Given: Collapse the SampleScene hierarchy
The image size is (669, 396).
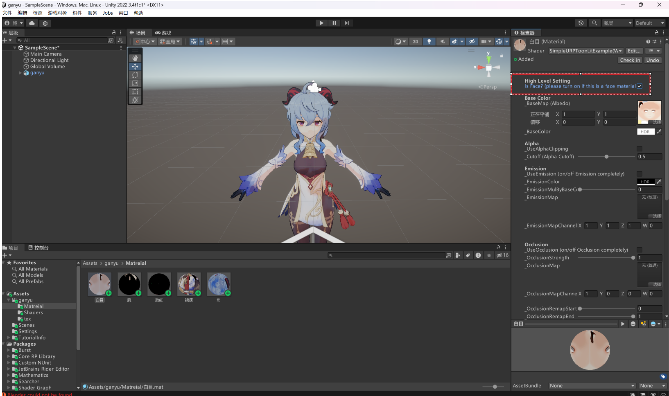Looking at the screenshot, I should pyautogui.click(x=15, y=48).
